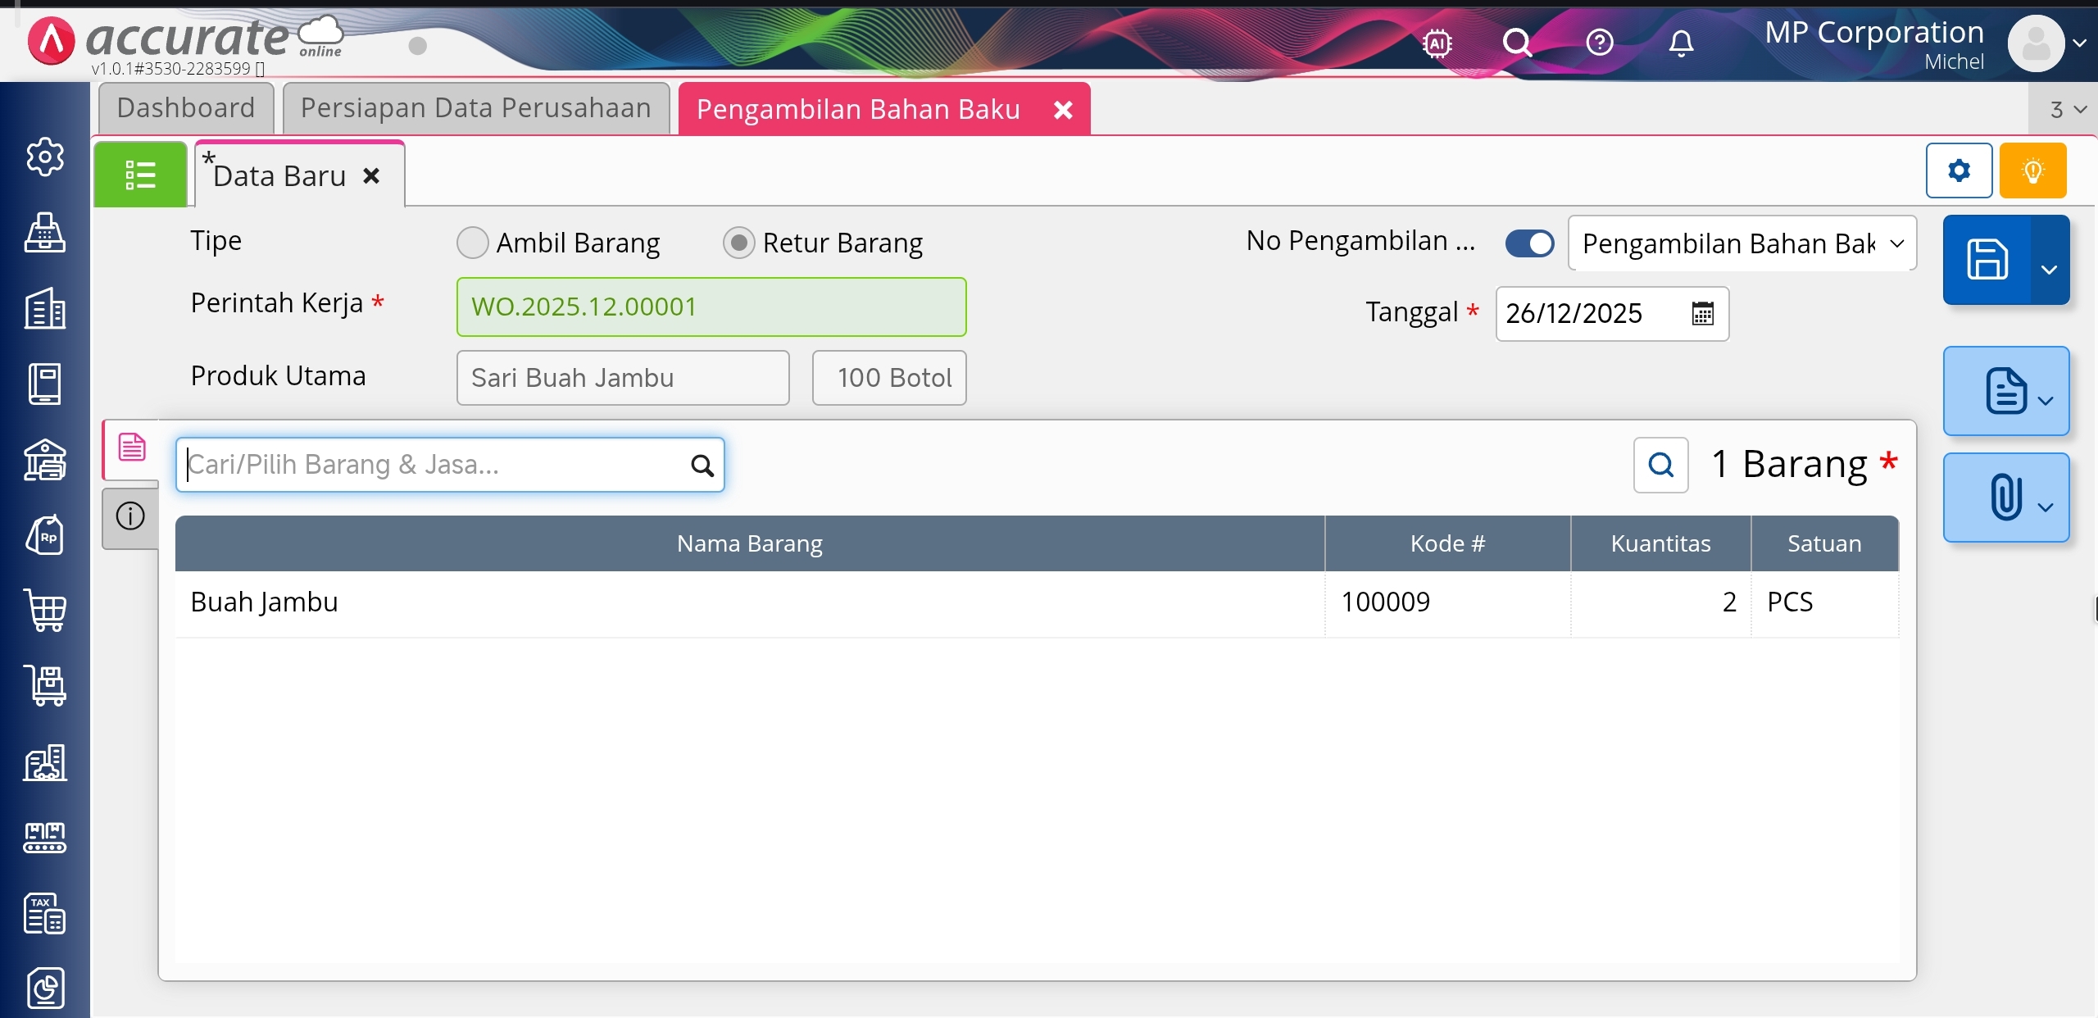This screenshot has width=2098, height=1018.
Task: Click the WO.2025.12.00001 work order field
Action: click(x=711, y=307)
